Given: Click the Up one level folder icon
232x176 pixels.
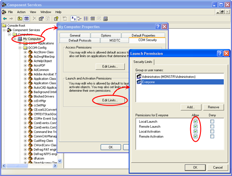Looking at the screenshot, I should (x=20, y=19).
